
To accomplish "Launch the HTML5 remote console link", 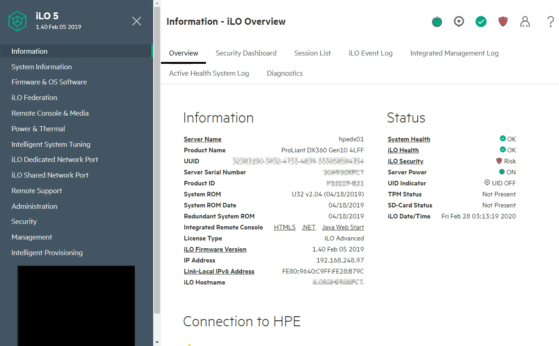I will [x=285, y=227].
